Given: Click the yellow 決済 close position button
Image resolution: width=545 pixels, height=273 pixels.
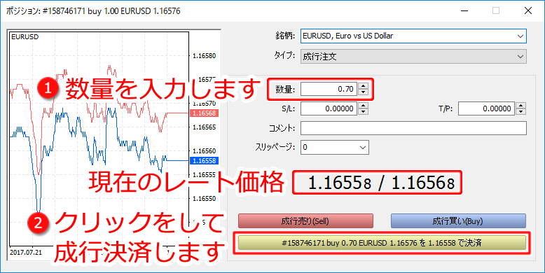Looking at the screenshot, I should 382,243.
